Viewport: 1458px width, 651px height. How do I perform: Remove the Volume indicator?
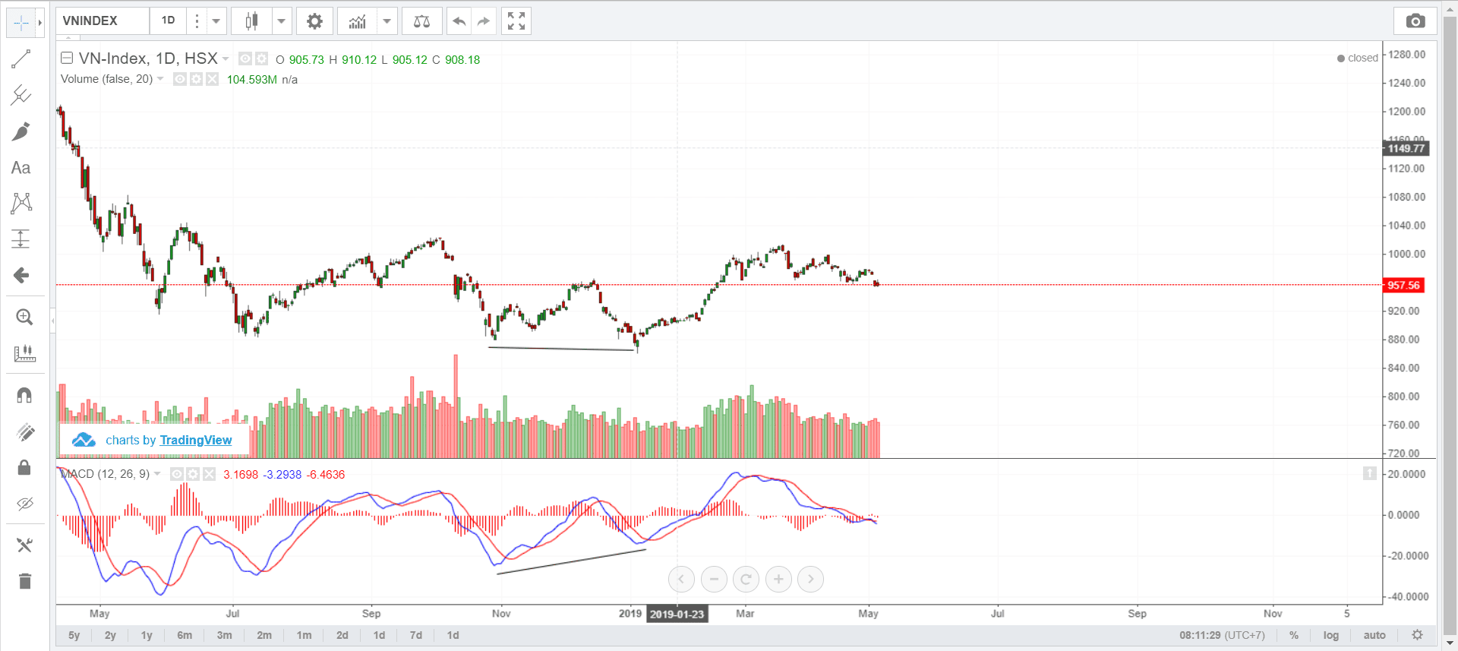[212, 79]
